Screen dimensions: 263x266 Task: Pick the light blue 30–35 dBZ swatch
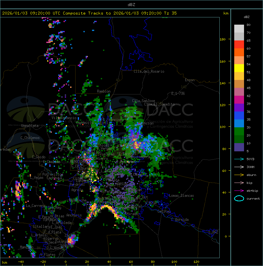pyautogui.click(x=239, y=123)
